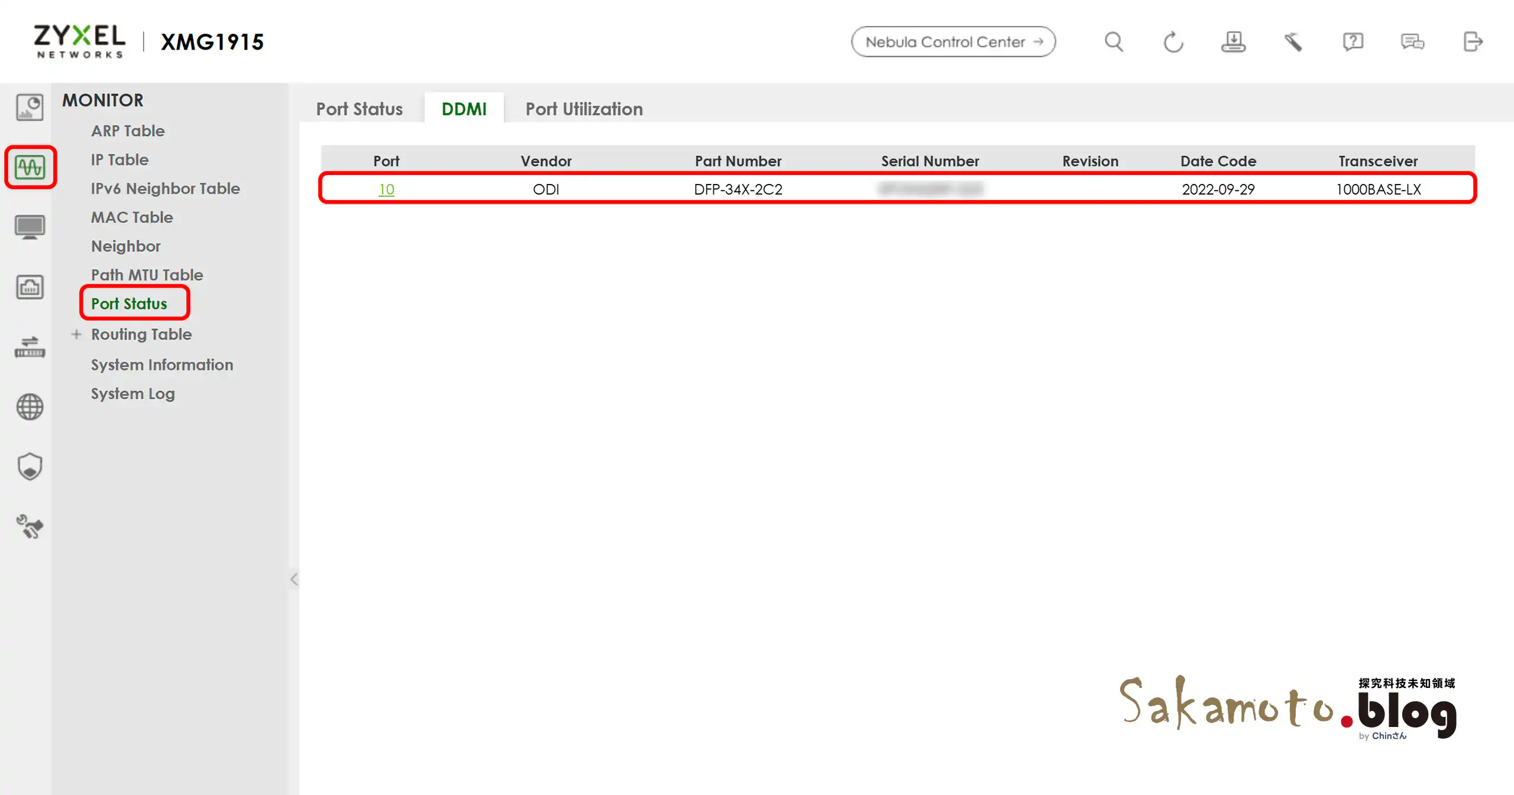Viewport: 1514px width, 795px height.
Task: Click the search magnifier icon in header
Action: (x=1114, y=42)
